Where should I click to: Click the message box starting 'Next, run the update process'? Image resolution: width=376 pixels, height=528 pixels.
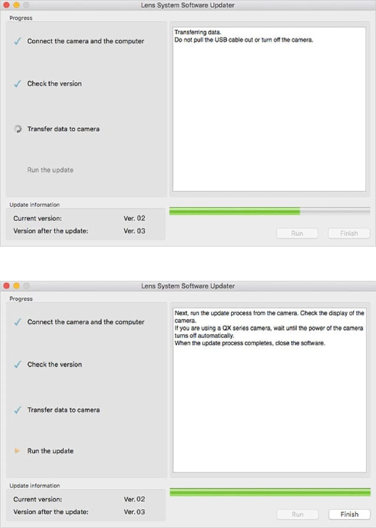click(270, 390)
